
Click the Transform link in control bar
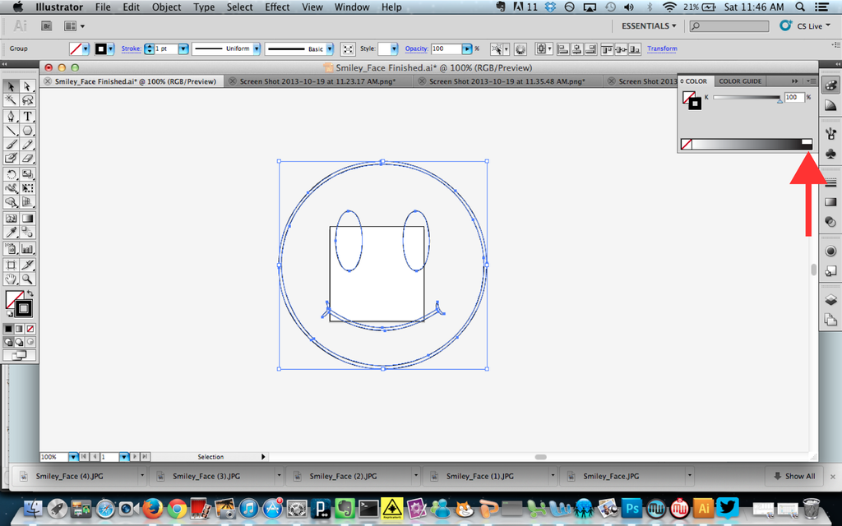pyautogui.click(x=662, y=49)
